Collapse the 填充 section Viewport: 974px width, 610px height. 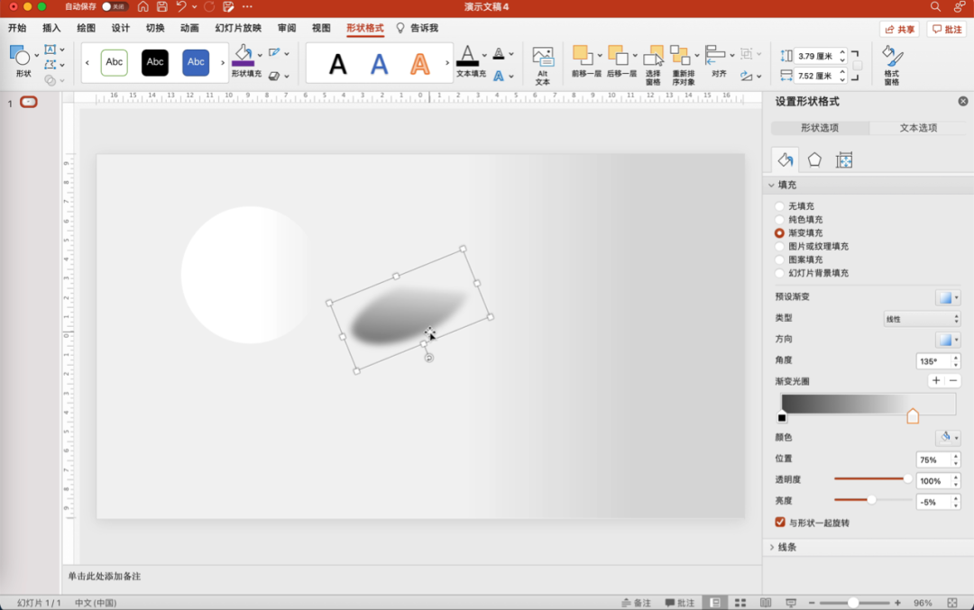(x=771, y=185)
